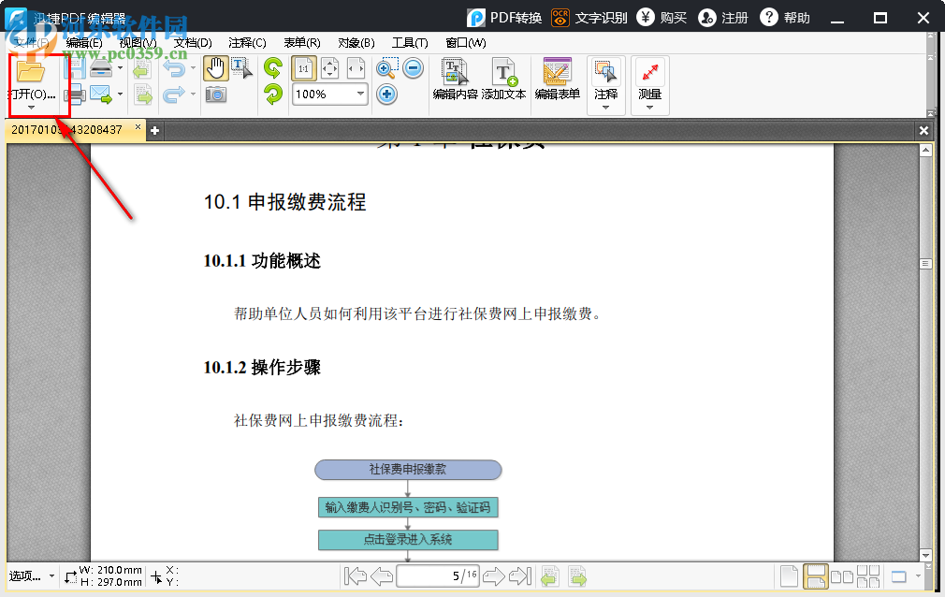Click the 注释 annotation icon

click(606, 73)
